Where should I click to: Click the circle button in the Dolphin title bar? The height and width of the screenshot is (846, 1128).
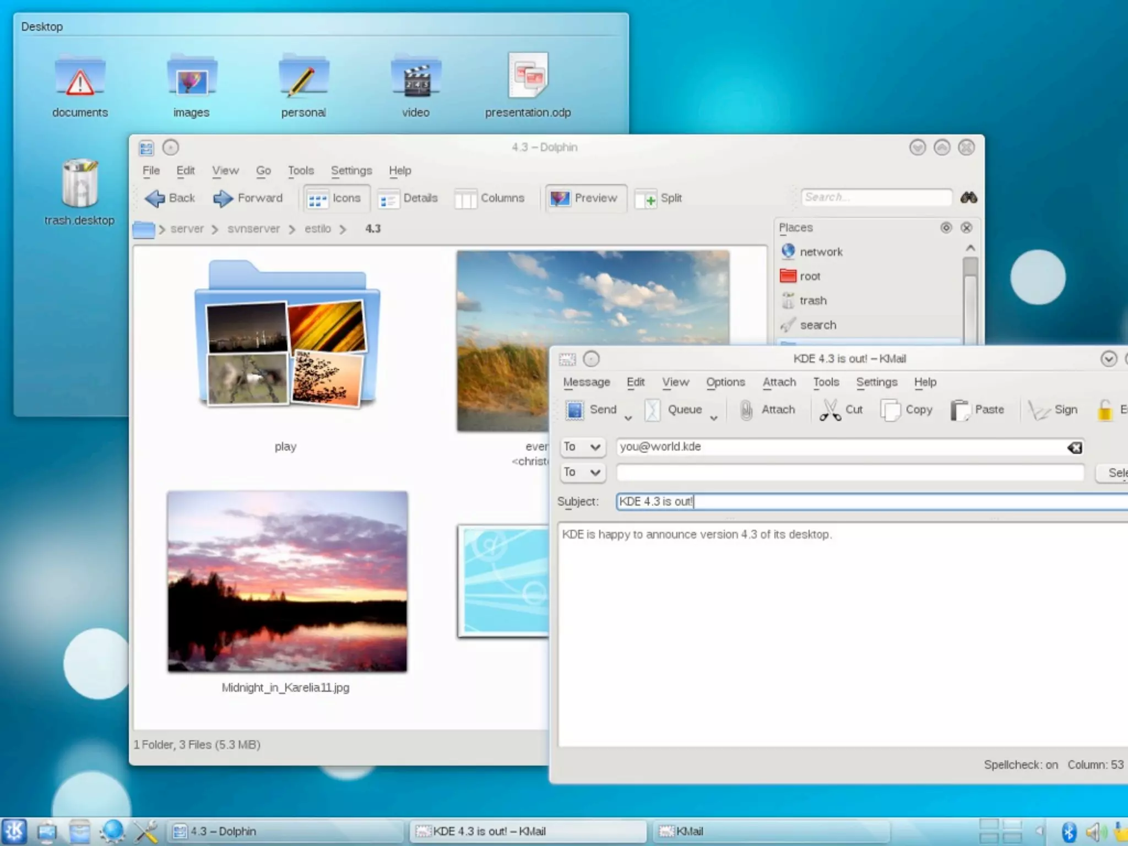click(x=171, y=148)
